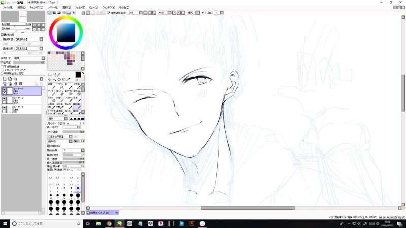Select the magic wand tool
The height and width of the screenshot is (228, 406).
pos(59,74)
